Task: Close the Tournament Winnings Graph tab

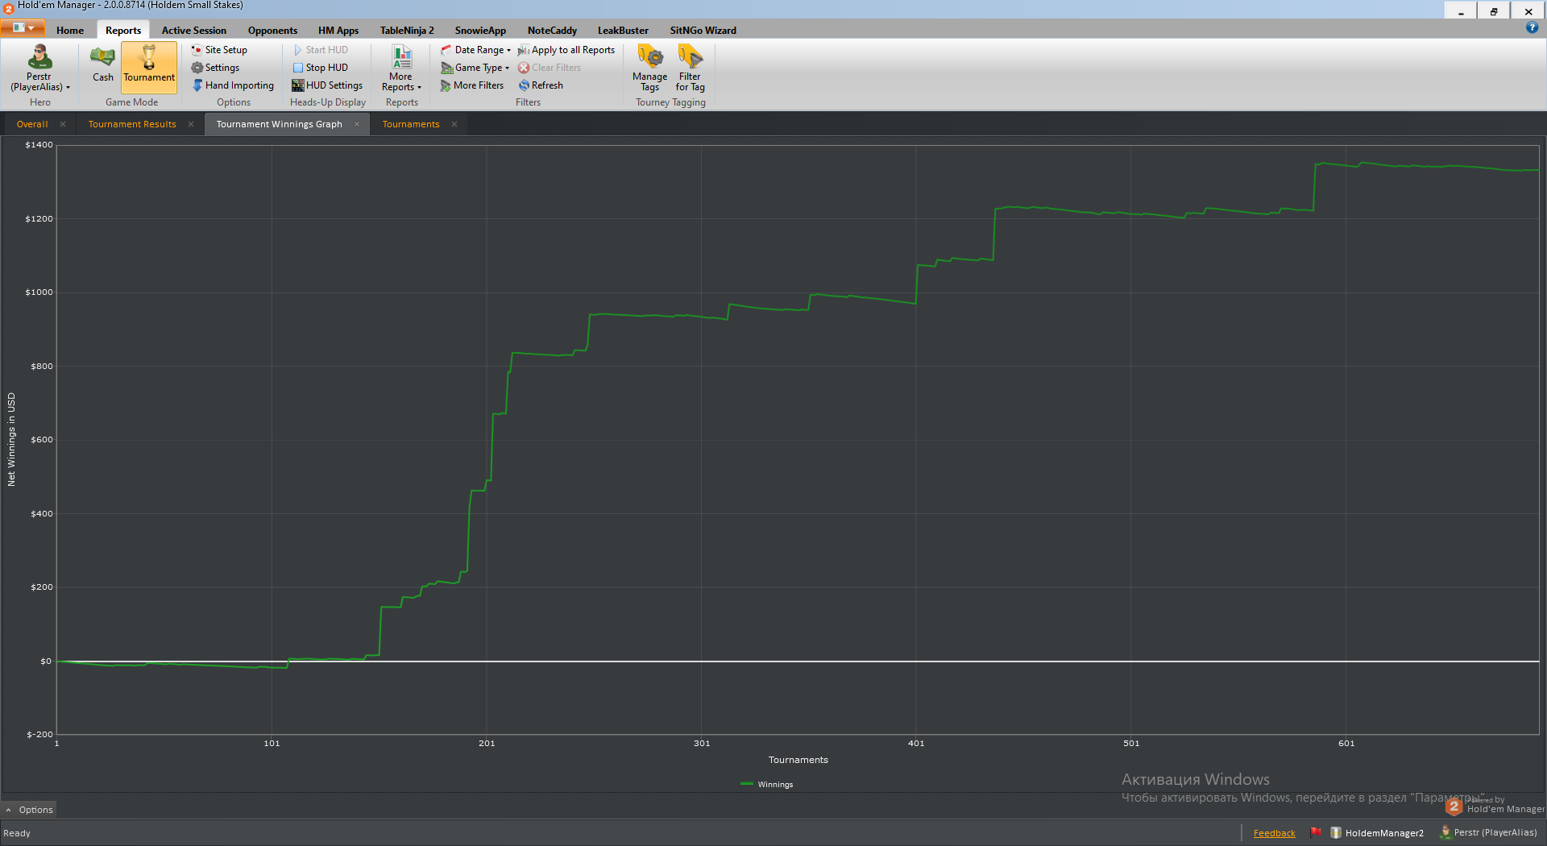Action: (x=357, y=124)
